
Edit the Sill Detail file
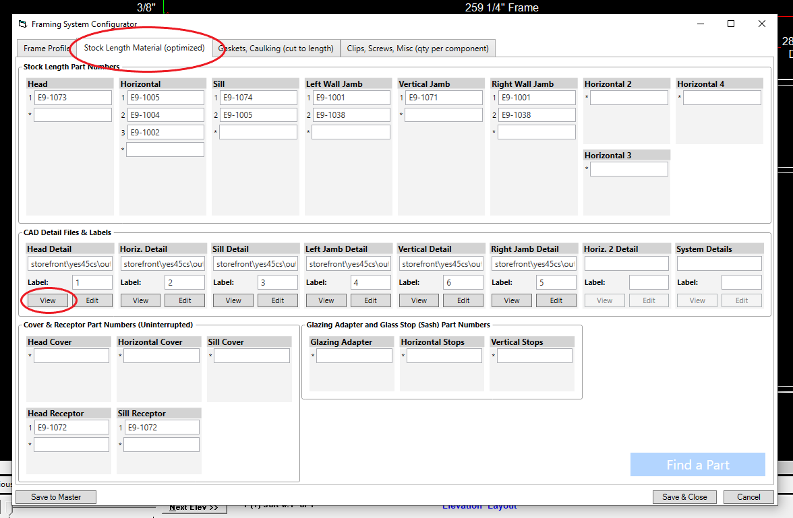(278, 300)
